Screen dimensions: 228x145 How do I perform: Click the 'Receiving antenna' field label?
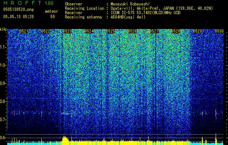(83, 17)
